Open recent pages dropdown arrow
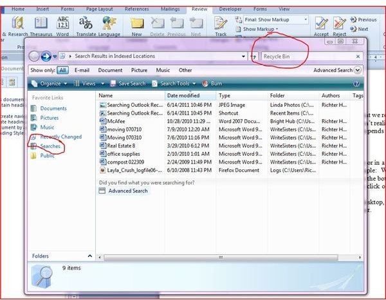The height and width of the screenshot is (300, 386). 55,57
